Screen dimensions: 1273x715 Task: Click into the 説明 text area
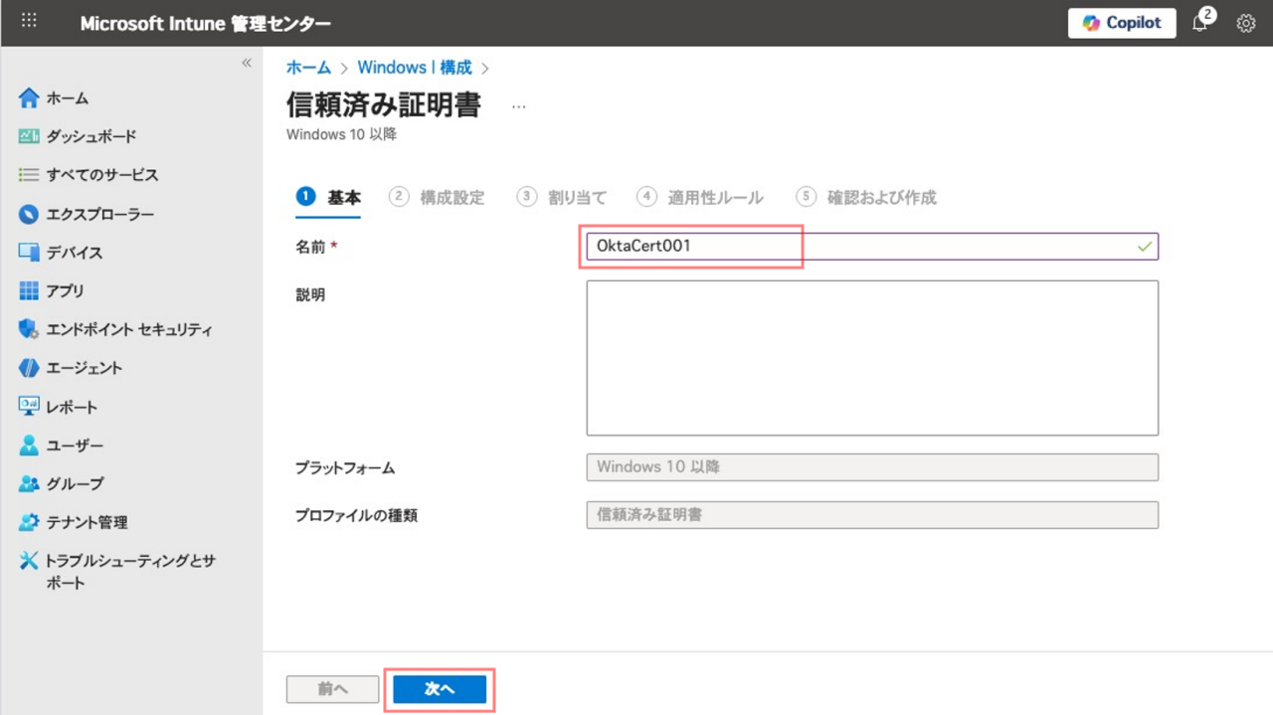pyautogui.click(x=872, y=358)
